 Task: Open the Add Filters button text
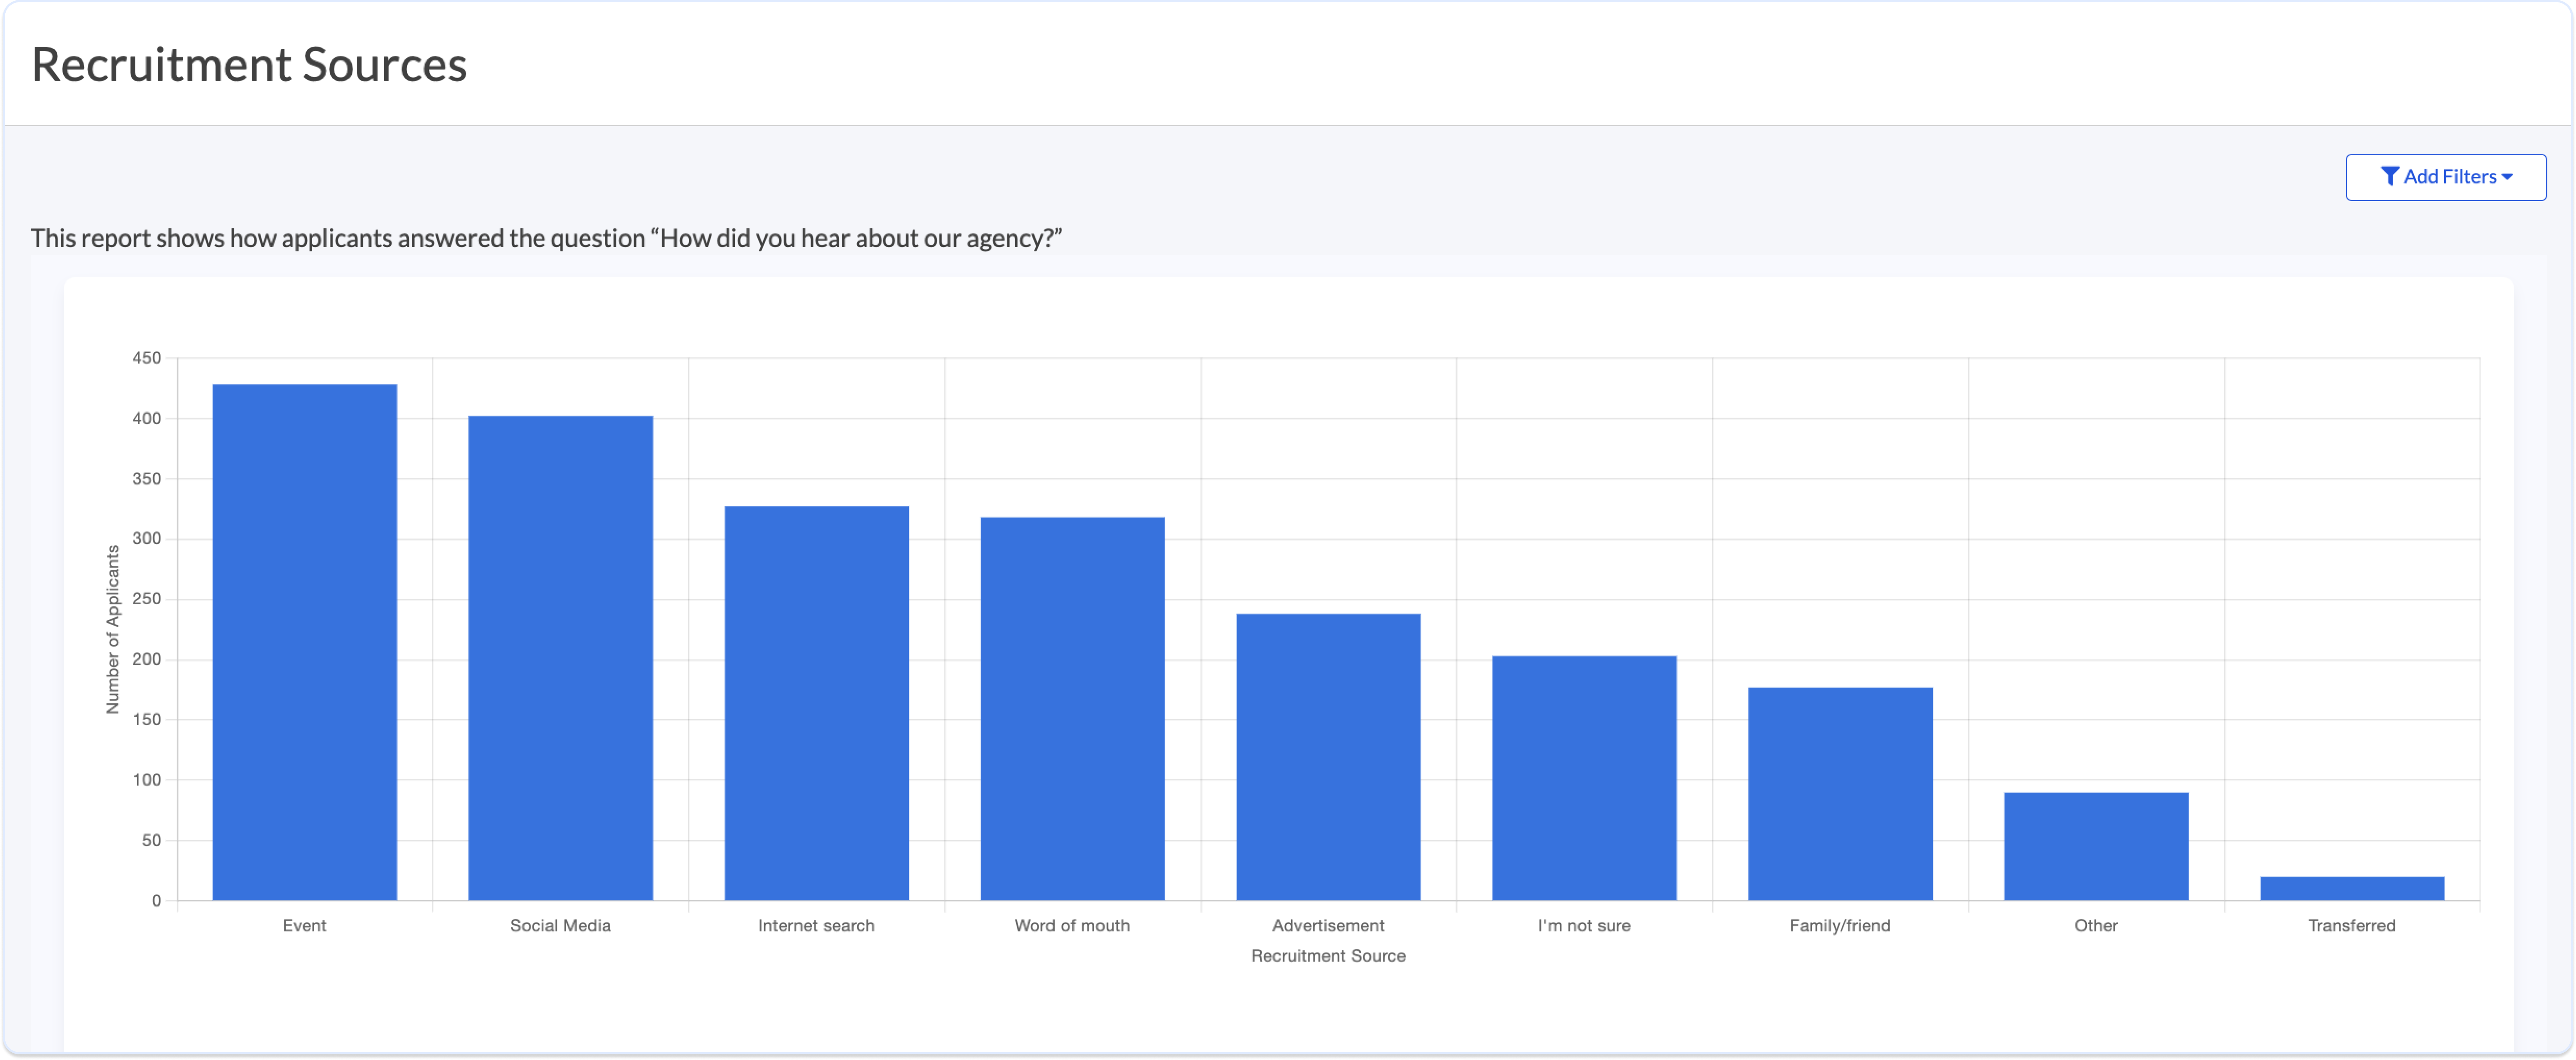coord(2450,177)
